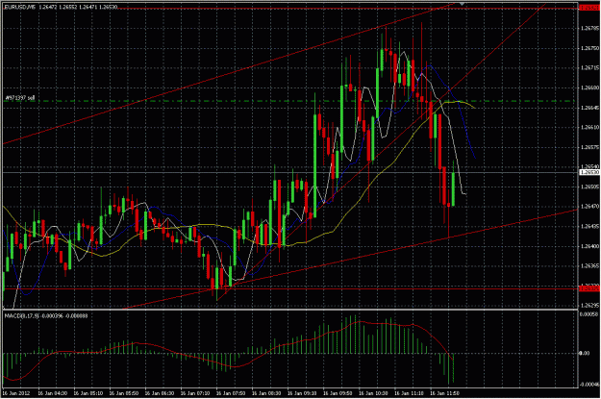Click MACD scale value 0.00058
Image resolution: width=601 pixels, height=399 pixels.
(x=589, y=314)
